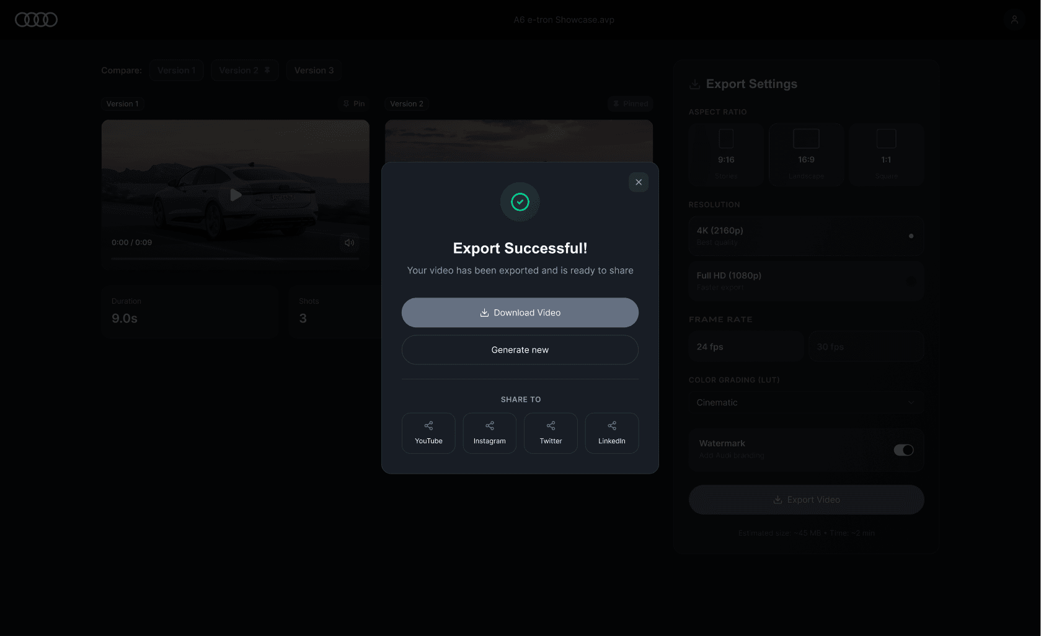Image resolution: width=1041 pixels, height=636 pixels.
Task: Click the estimated size and time text
Action: (x=806, y=533)
